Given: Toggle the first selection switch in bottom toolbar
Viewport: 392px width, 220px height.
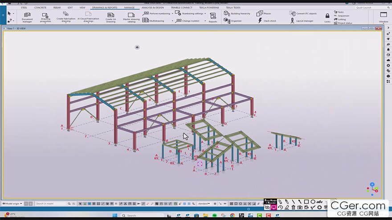Looking at the screenshot, I should [81, 204].
